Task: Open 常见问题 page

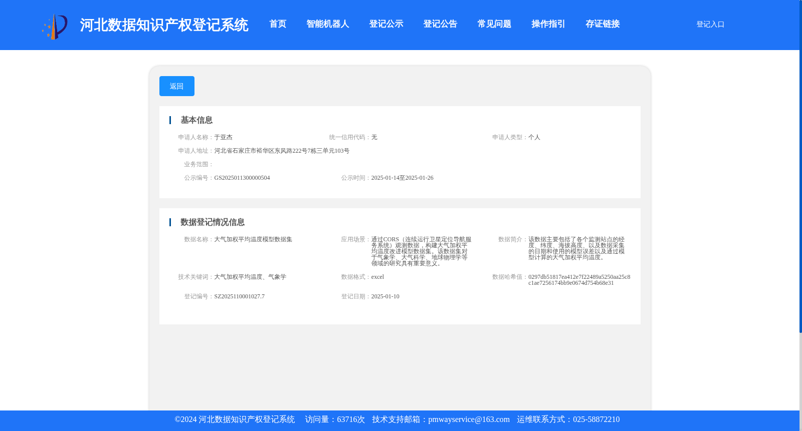Action: (x=494, y=24)
